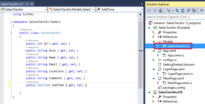
Task: Collapse the LoginPage.xaml node
Action: point(154,69)
